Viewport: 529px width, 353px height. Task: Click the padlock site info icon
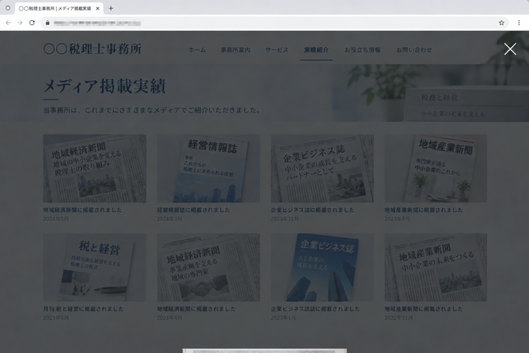[x=48, y=23]
